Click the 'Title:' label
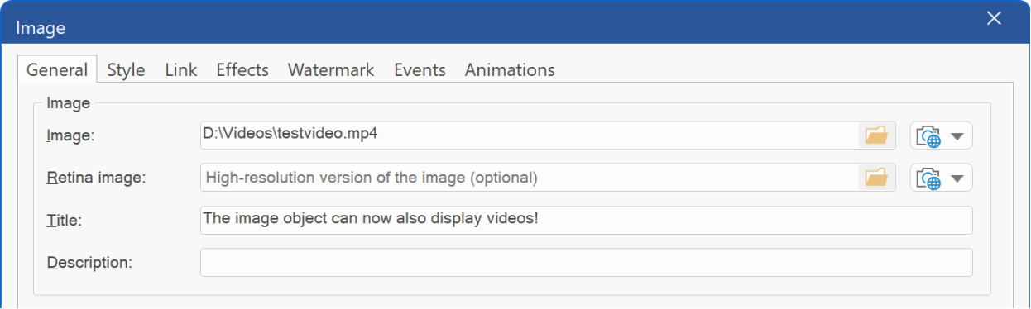Screen dimensions: 1031x309 tap(65, 221)
